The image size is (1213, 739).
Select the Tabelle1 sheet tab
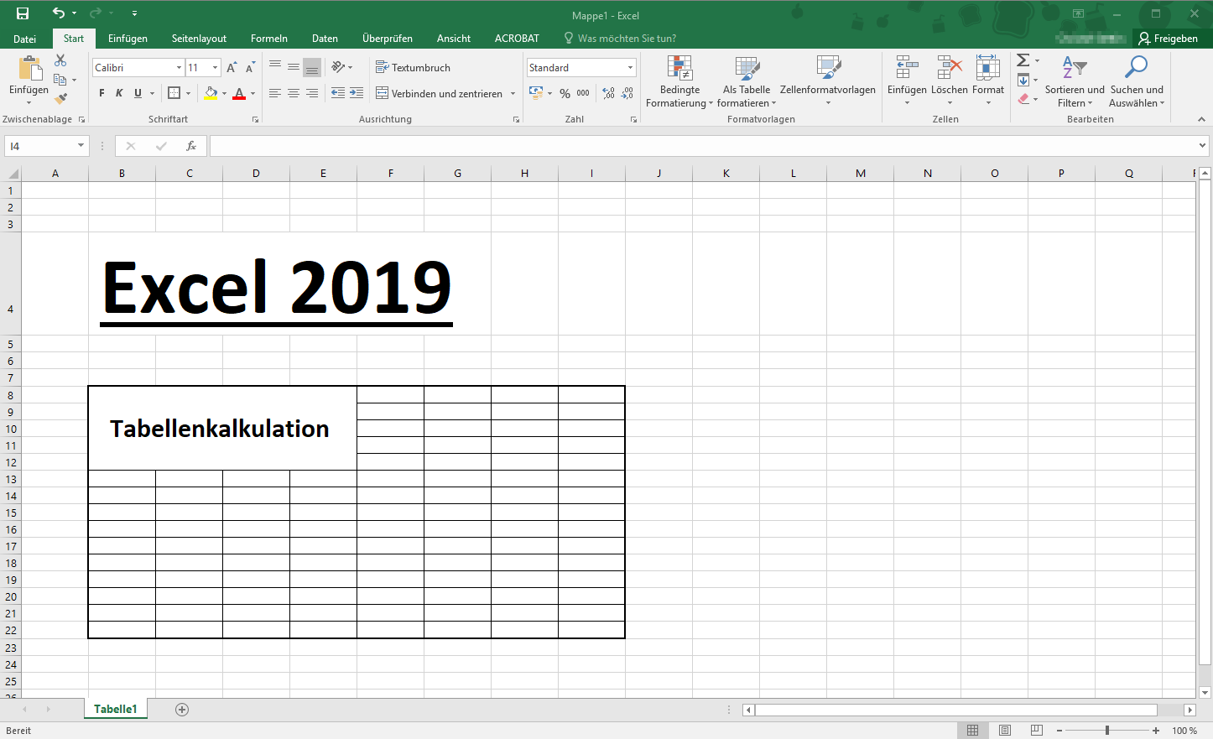click(115, 709)
